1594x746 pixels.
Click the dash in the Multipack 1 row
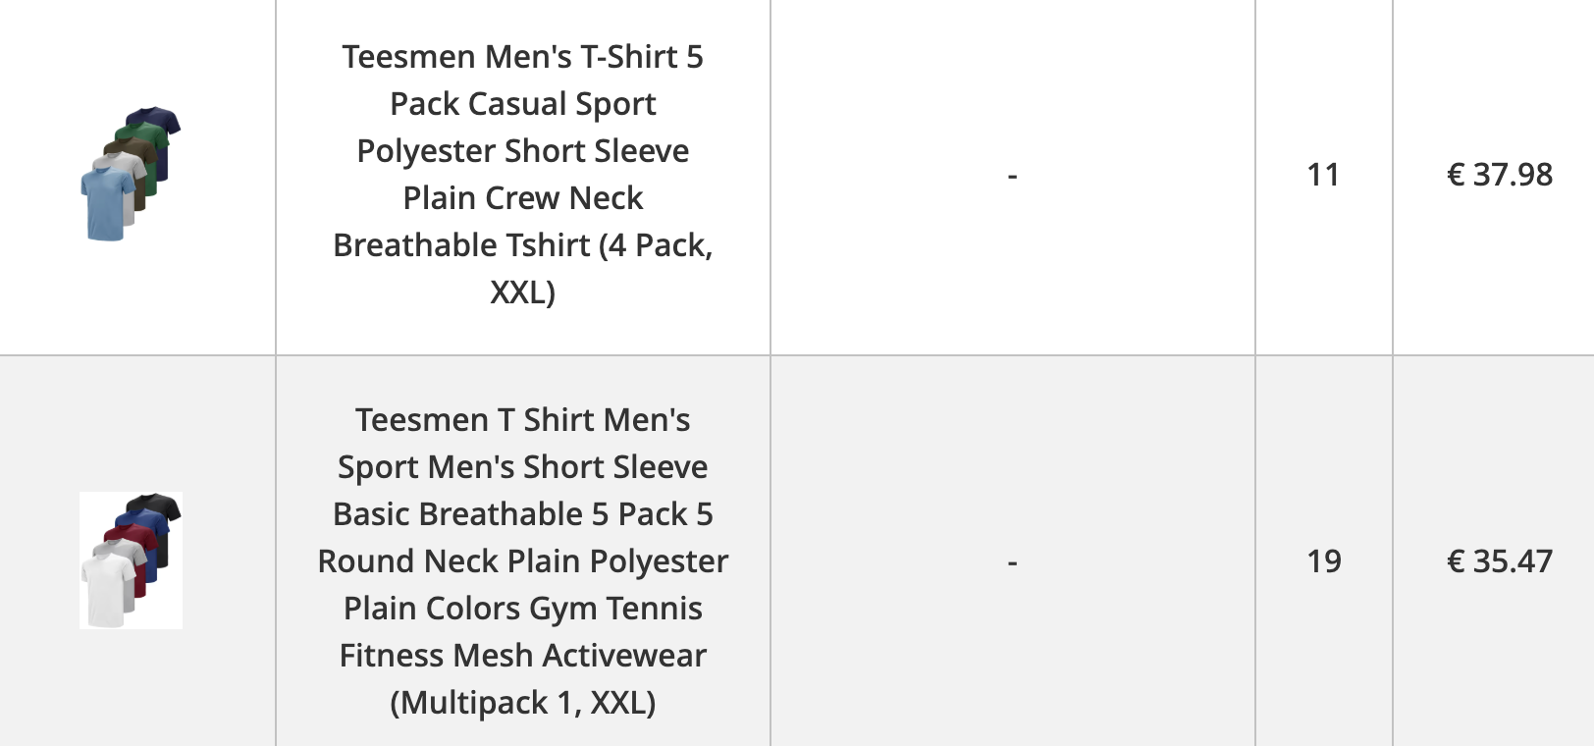1012,561
